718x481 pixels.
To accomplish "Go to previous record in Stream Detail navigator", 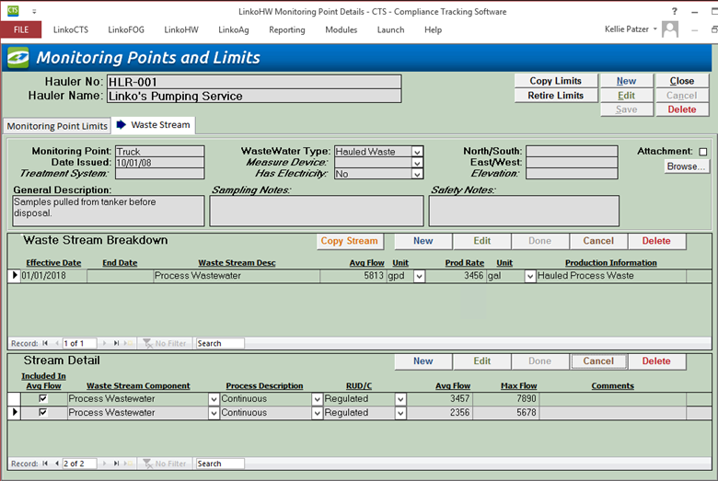I will tap(57, 464).
